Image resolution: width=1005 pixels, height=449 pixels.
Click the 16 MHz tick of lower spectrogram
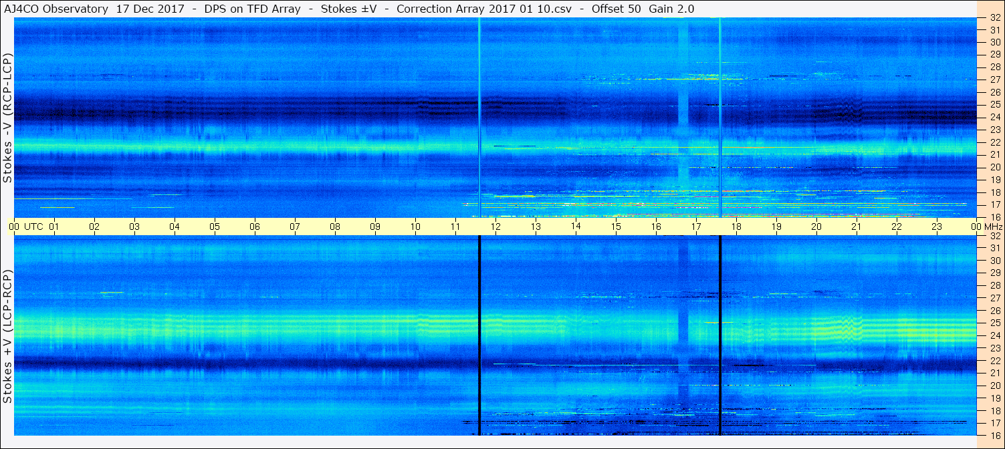click(x=994, y=435)
